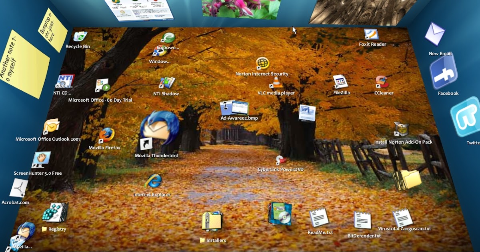Launch VLC media player cone icon
The width and height of the screenshot is (480, 252).
276,83
